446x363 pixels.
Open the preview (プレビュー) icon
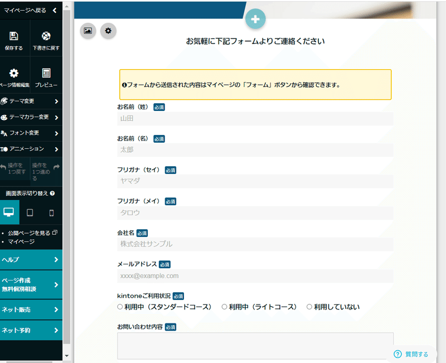point(46,73)
